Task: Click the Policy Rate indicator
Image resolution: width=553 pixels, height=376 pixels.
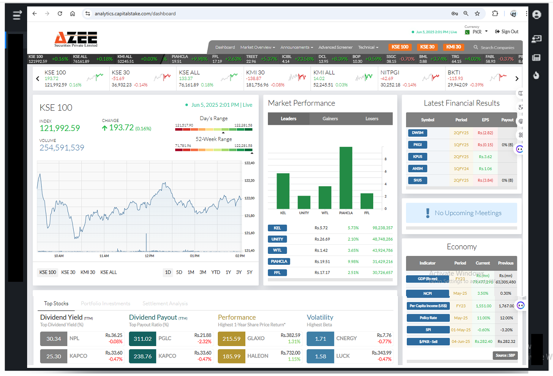Action: click(428, 318)
